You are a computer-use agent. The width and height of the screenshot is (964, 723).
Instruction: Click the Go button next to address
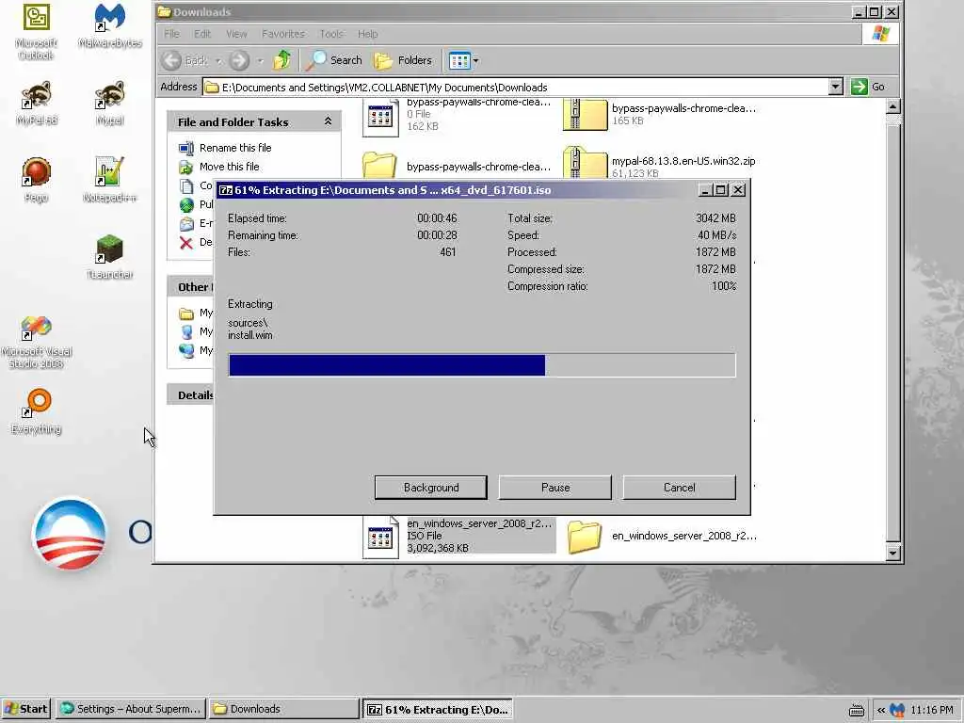(868, 87)
